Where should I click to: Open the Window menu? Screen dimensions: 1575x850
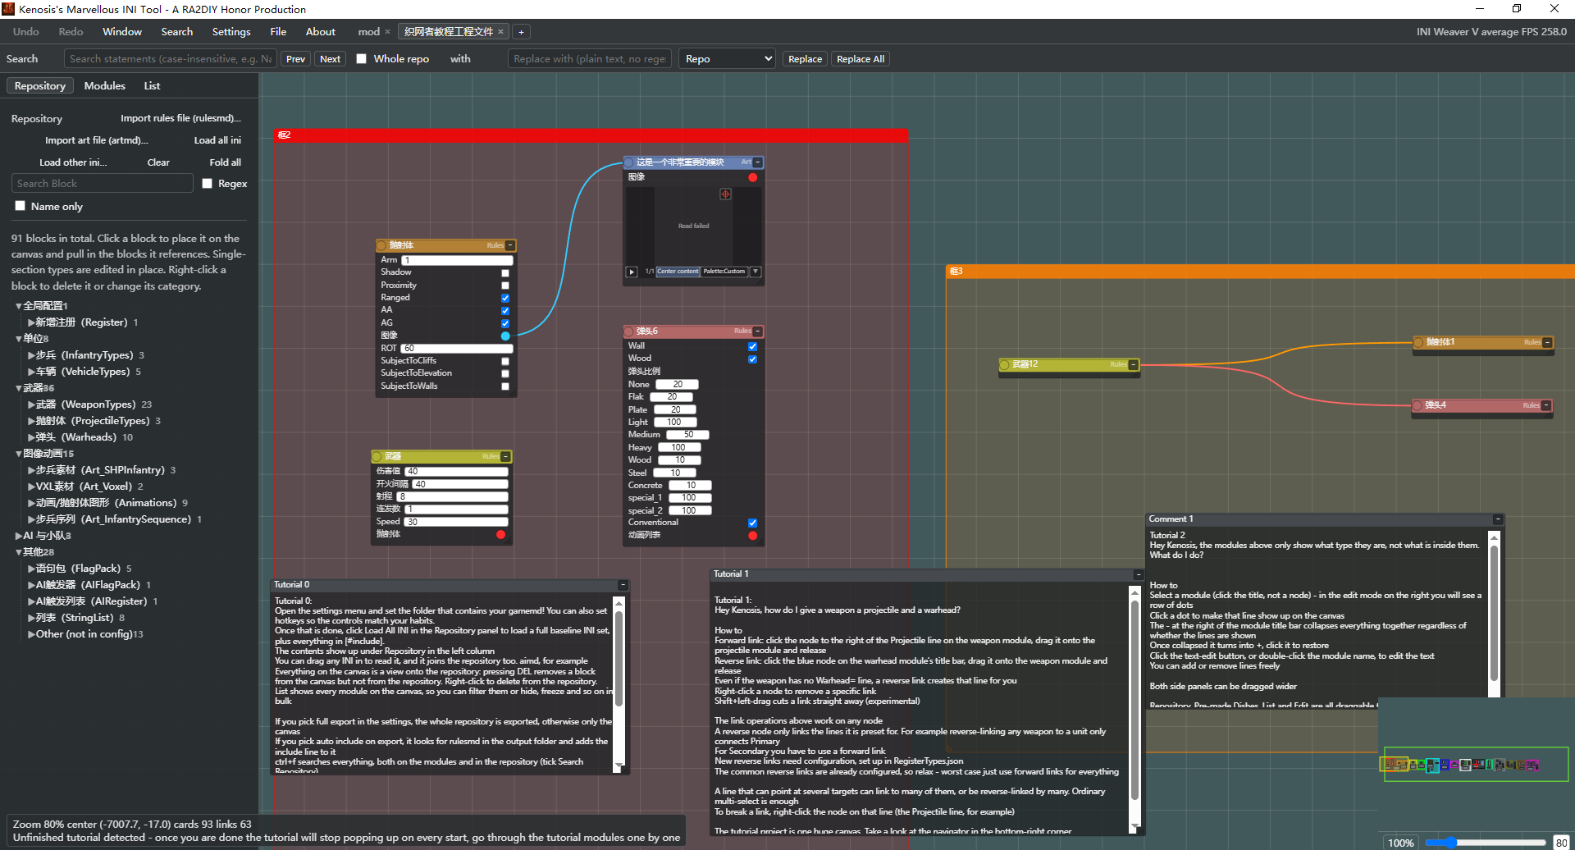(122, 32)
